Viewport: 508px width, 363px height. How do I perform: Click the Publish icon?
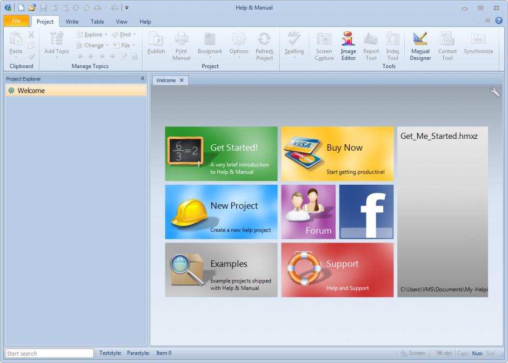(x=156, y=39)
